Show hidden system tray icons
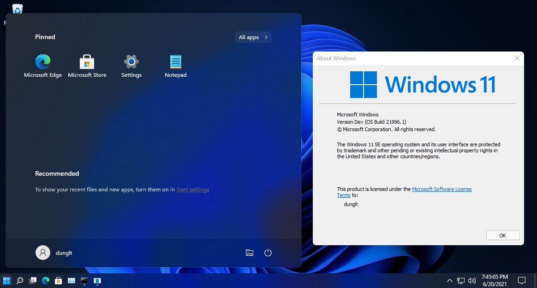Image resolution: width=537 pixels, height=288 pixels. [450, 281]
